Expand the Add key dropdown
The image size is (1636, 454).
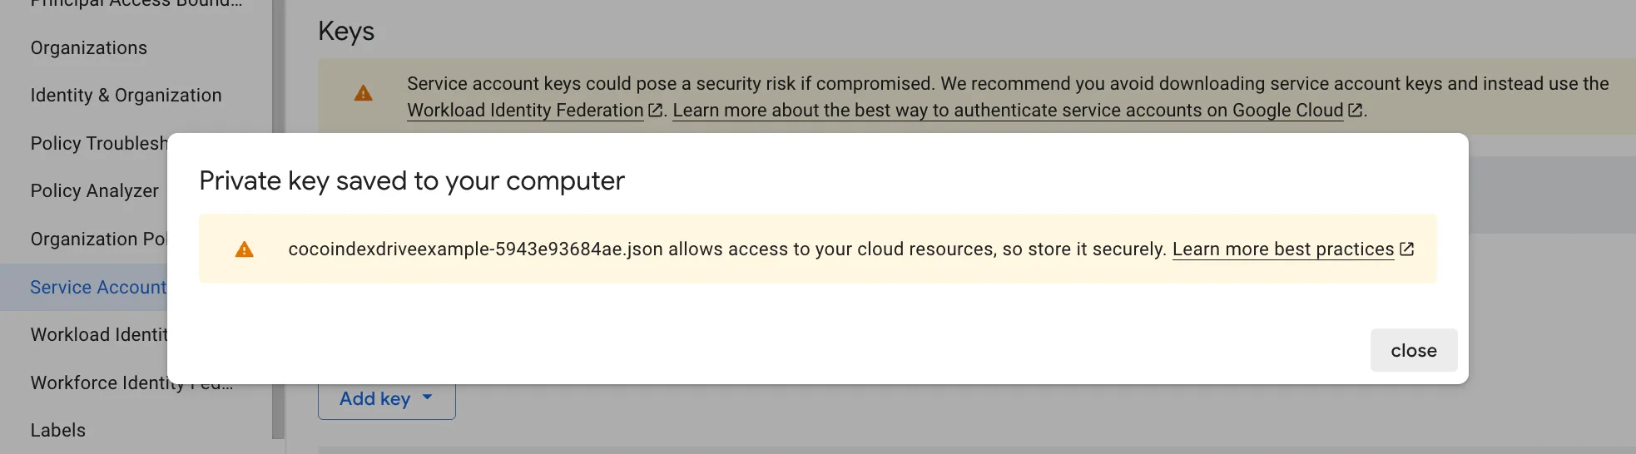point(374,399)
